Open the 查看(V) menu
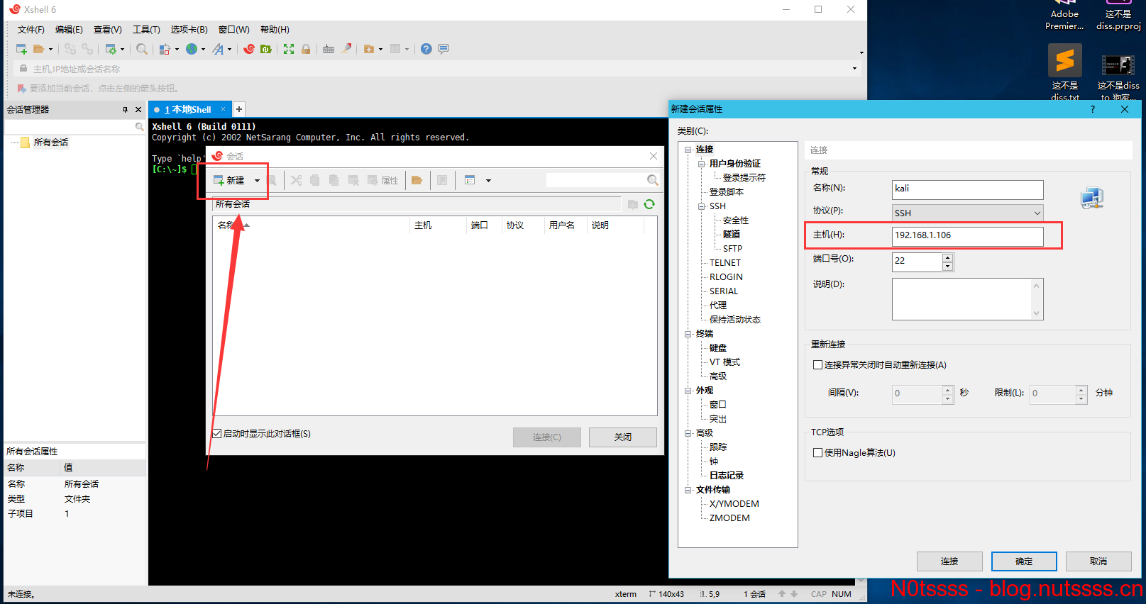 pos(108,30)
